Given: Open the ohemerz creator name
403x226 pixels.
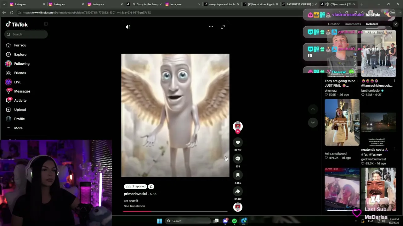Looking at the screenshot, I should tap(331, 91).
